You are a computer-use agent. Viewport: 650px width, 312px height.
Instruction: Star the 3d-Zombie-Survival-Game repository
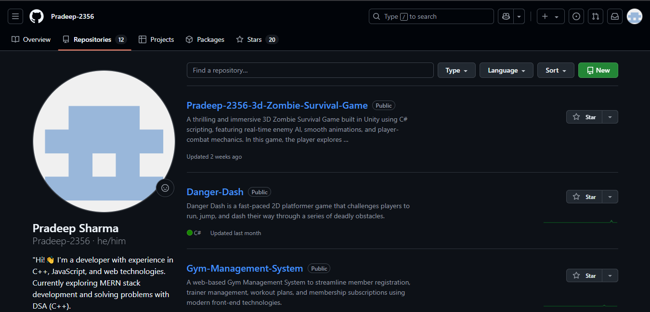[x=585, y=117]
